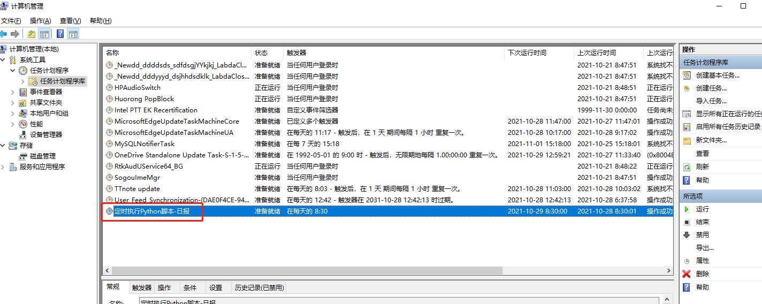Sort the task list by 名称 column

pyautogui.click(x=177, y=53)
